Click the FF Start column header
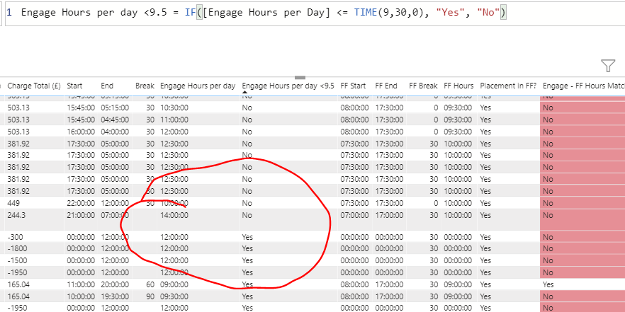This screenshot has height=312, width=625. [353, 86]
